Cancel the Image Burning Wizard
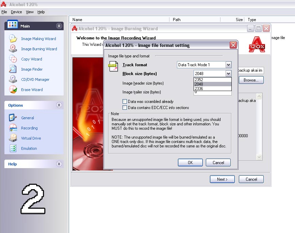The width and height of the screenshot is (295, 233). (251, 179)
